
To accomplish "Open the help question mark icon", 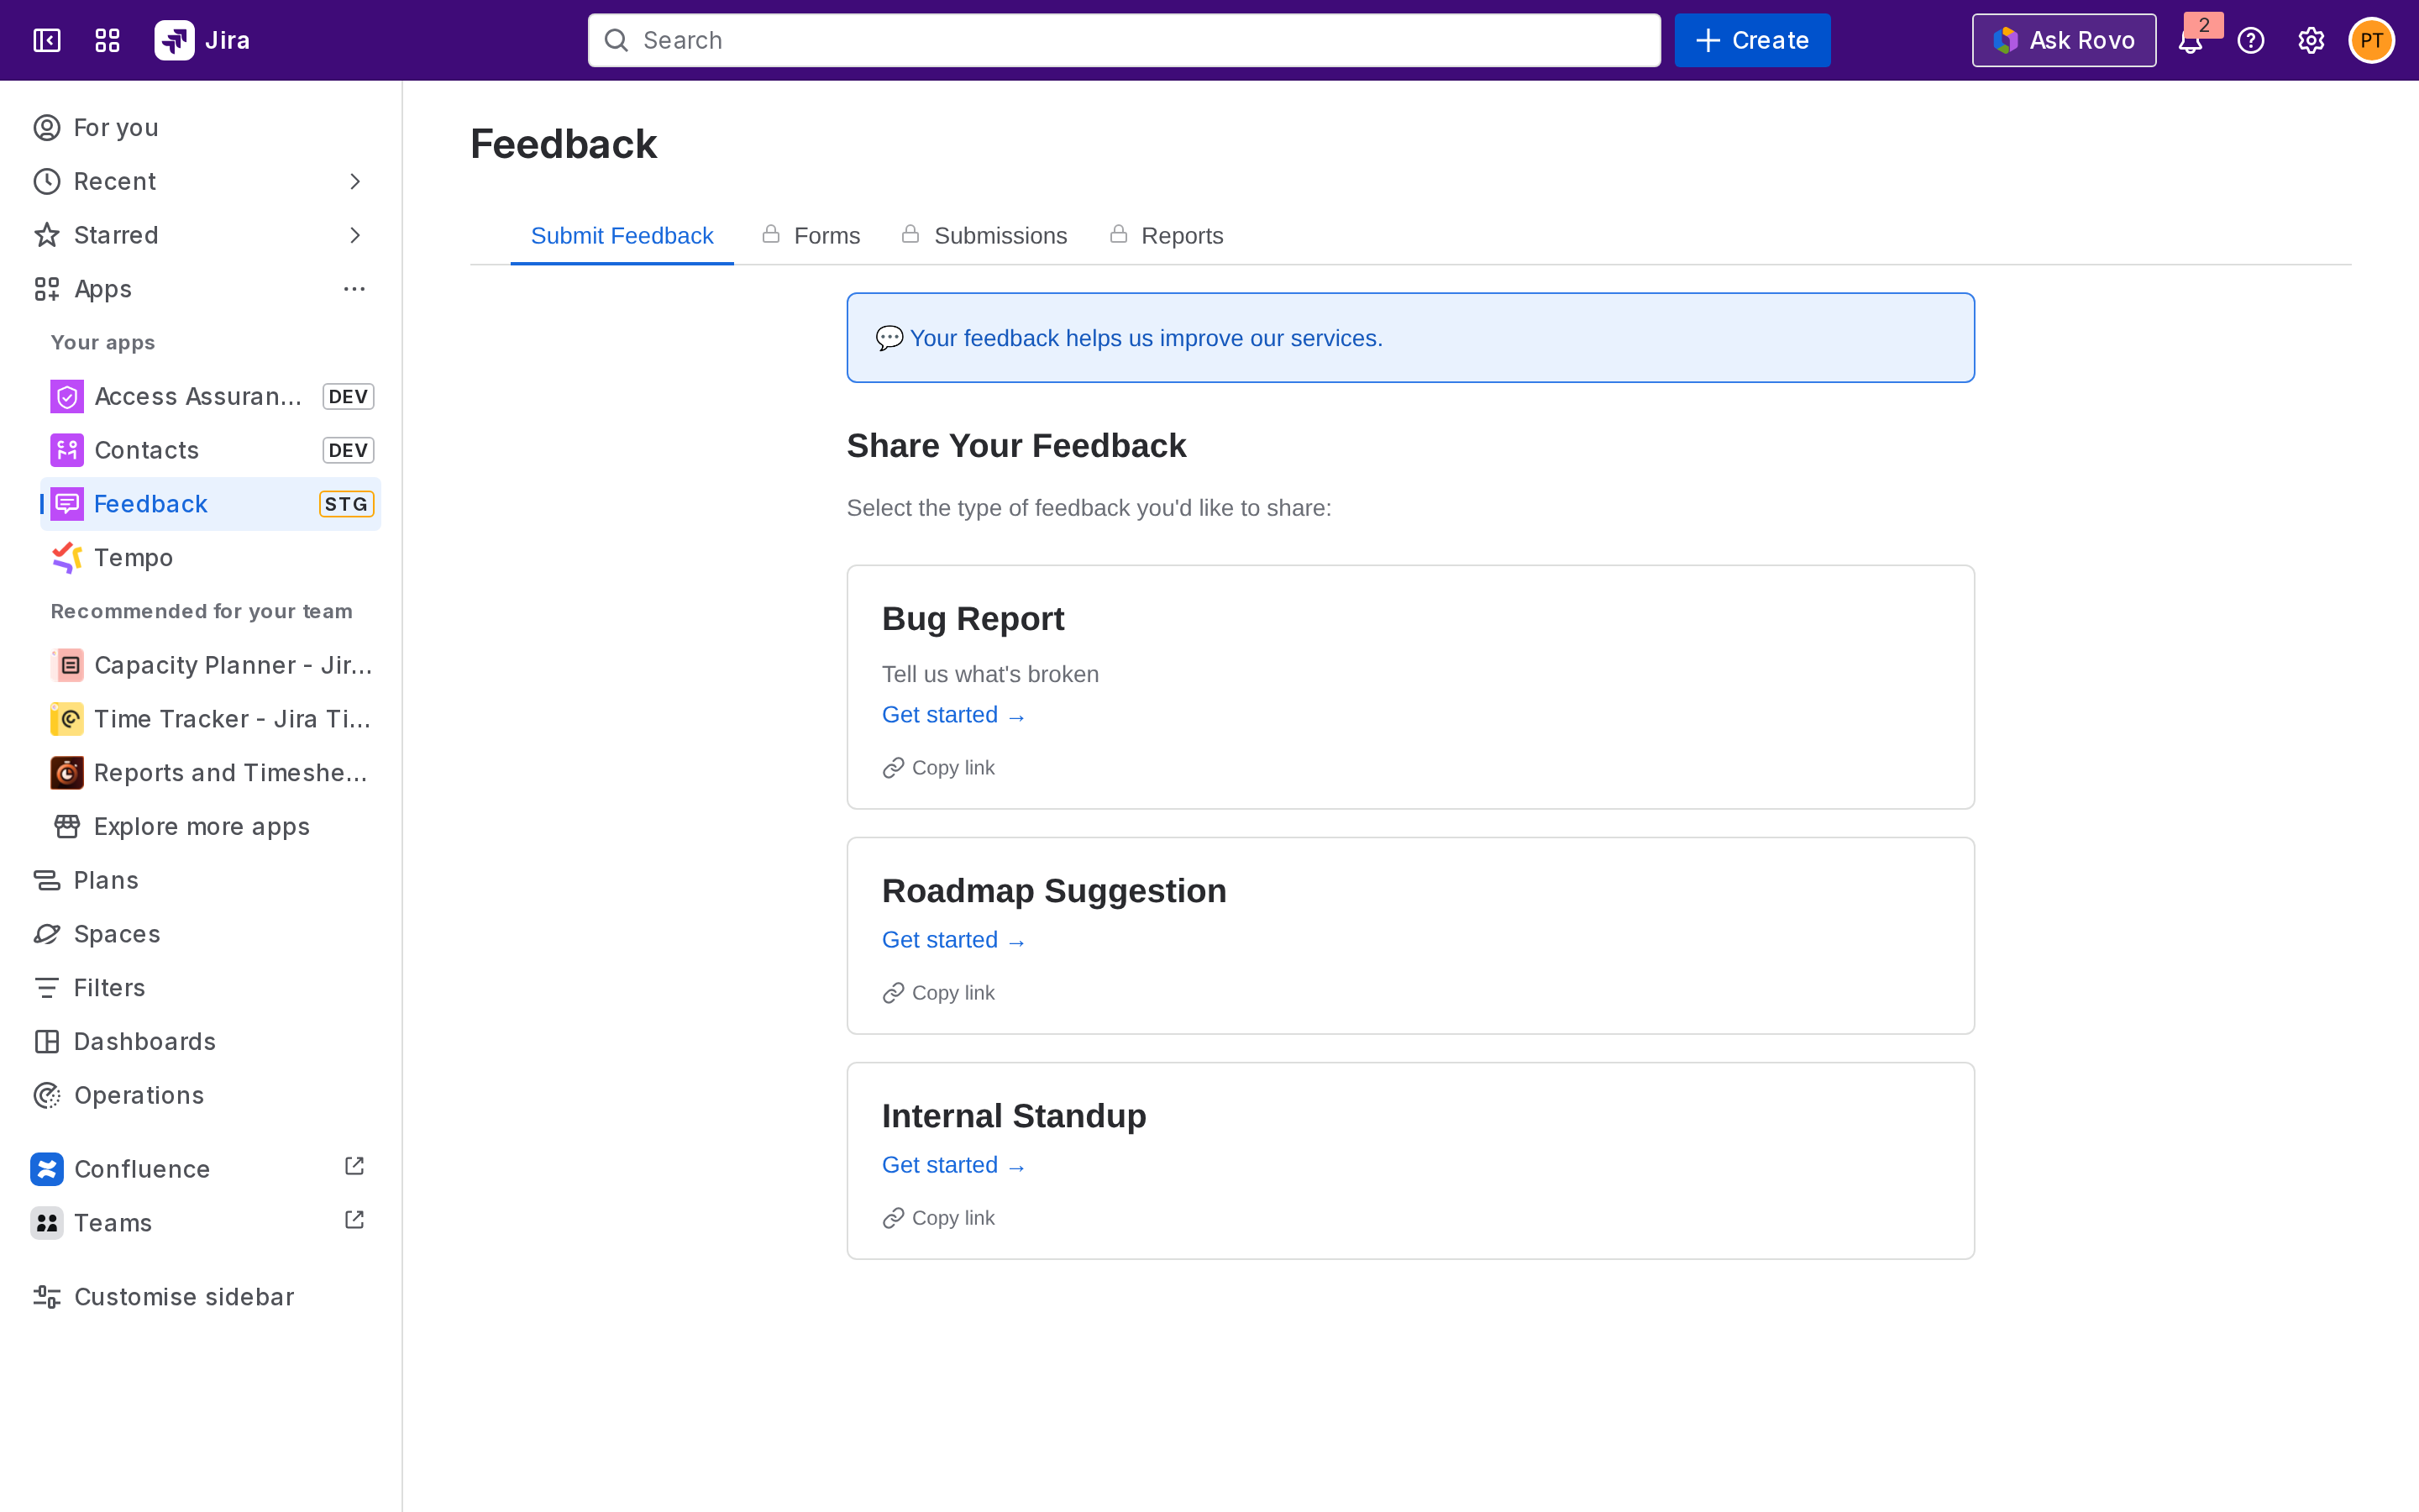I will pyautogui.click(x=2250, y=40).
